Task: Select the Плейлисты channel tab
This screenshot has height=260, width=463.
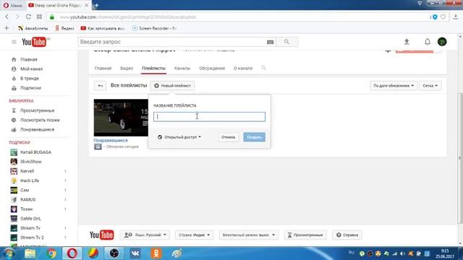Action: click(153, 68)
